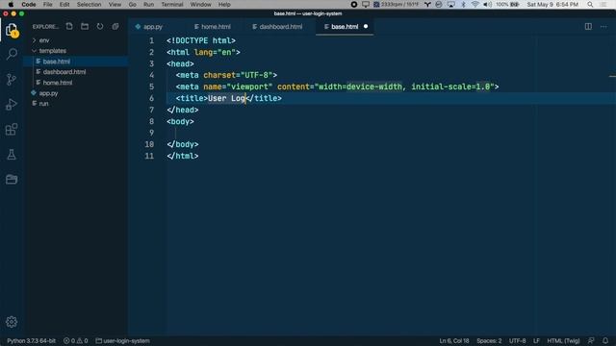Open the Selection menu
This screenshot has width=616, height=346.
tap(89, 4)
